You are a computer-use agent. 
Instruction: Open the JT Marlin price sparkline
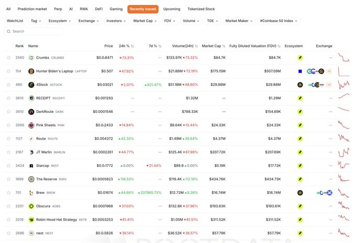pos(344,152)
